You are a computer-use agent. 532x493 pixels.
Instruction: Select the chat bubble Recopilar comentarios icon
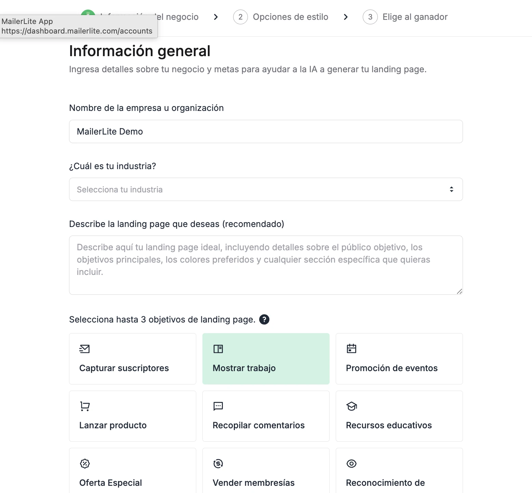218,406
